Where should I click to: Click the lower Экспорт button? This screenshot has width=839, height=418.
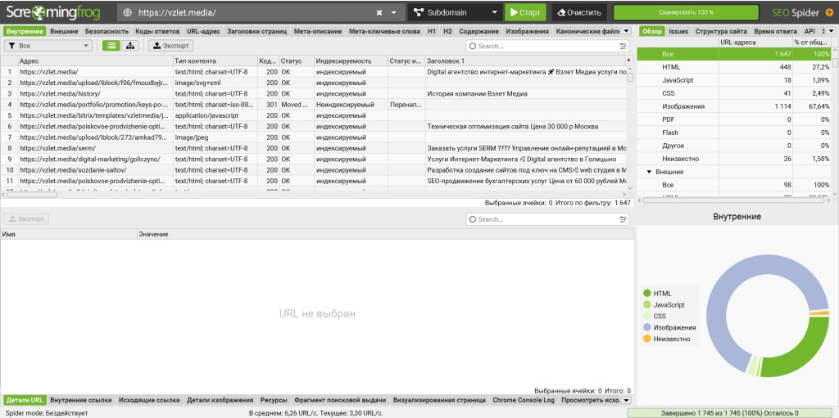pyautogui.click(x=26, y=219)
